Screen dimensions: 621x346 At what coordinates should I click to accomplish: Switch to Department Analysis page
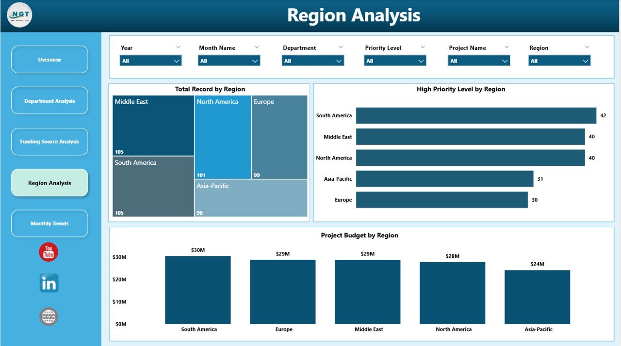49,101
